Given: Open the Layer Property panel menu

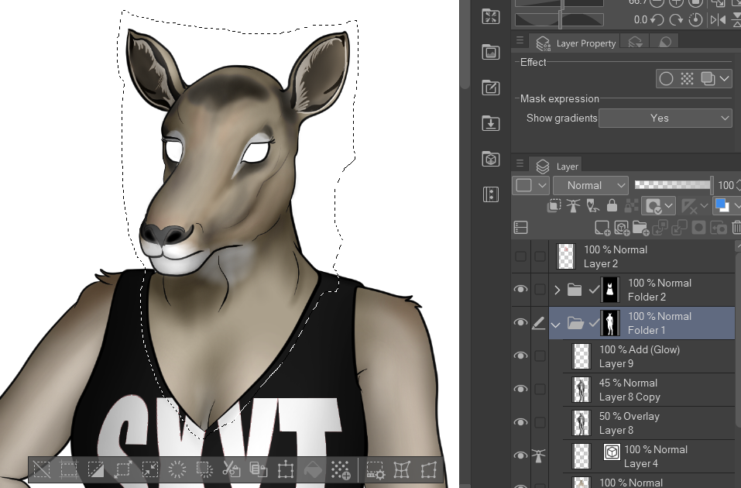Looking at the screenshot, I should pos(520,40).
